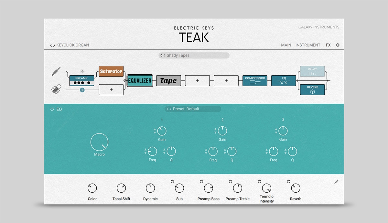Click the Preamp module in signal chain
This screenshot has width=388, height=223.
point(81,80)
